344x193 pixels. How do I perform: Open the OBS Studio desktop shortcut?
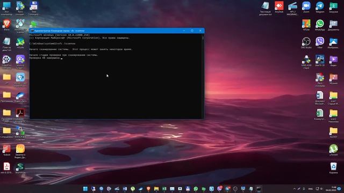click(x=306, y=43)
